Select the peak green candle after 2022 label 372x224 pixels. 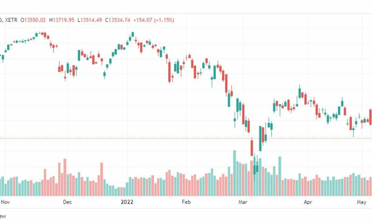point(133,34)
